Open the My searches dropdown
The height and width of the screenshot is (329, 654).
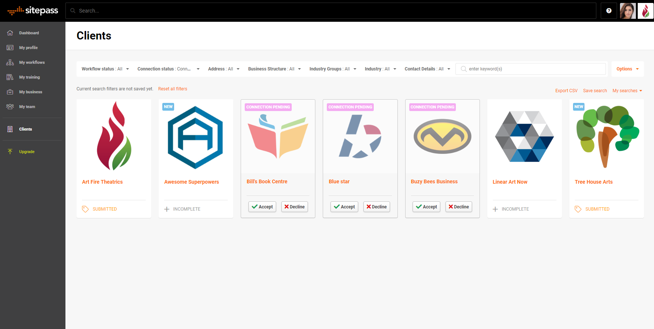point(627,91)
